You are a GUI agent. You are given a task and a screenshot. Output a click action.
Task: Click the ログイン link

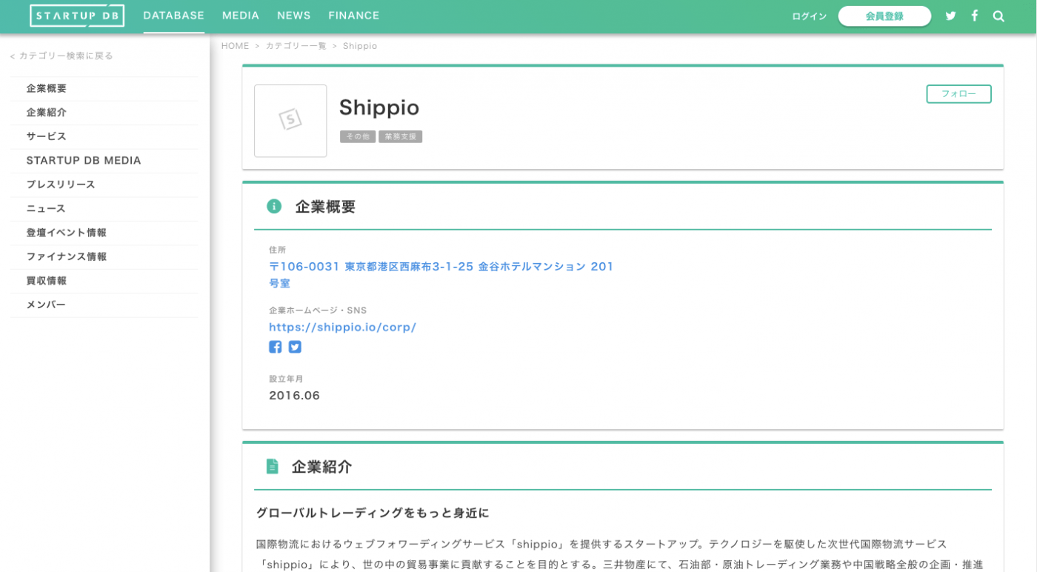809,16
